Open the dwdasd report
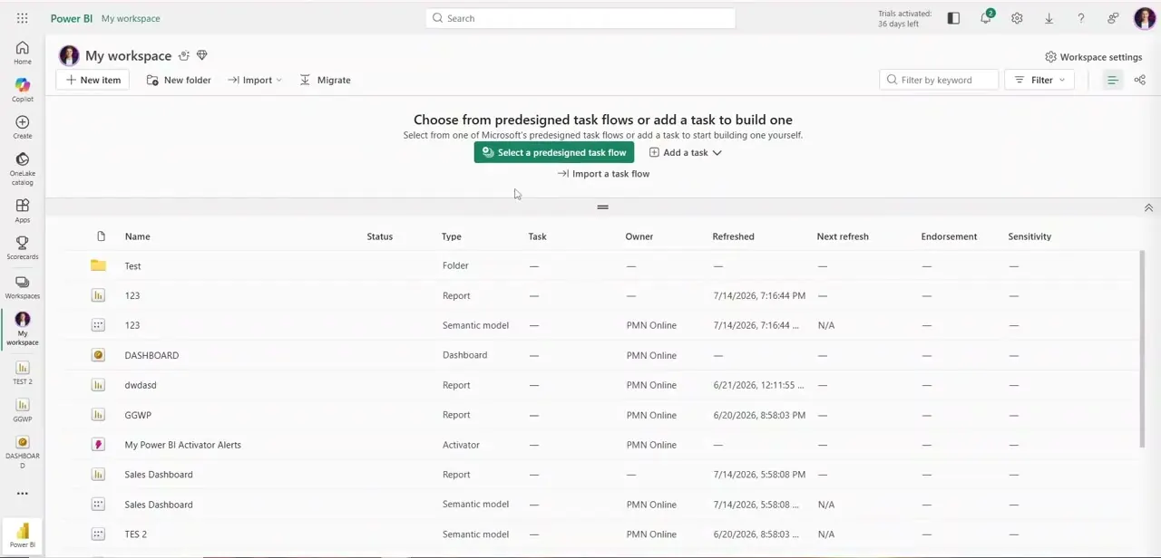 (141, 385)
